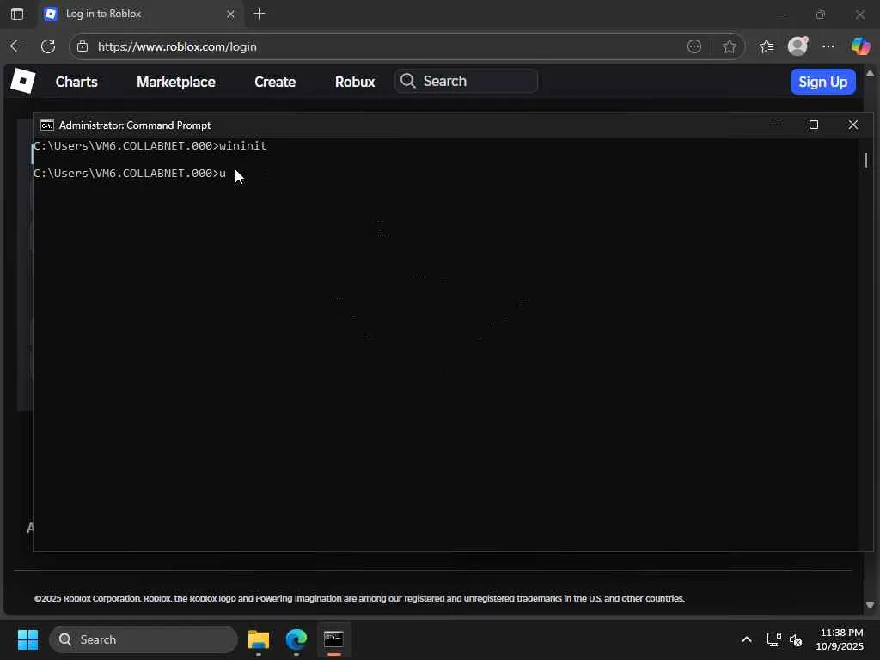
Task: Open the Windows Start menu
Action: [x=27, y=639]
